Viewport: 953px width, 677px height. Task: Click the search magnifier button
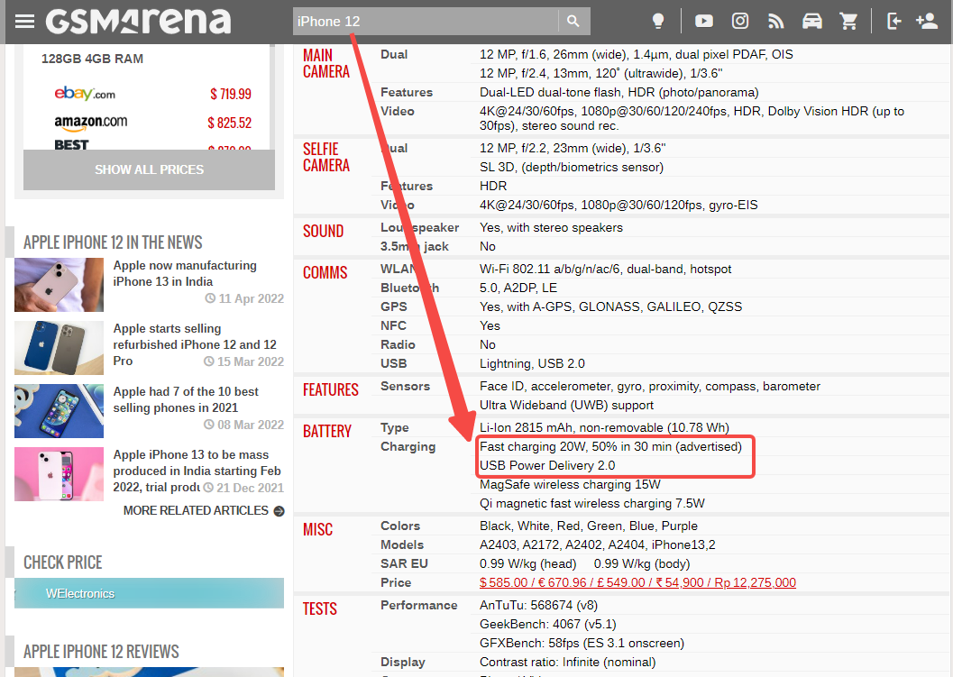coord(573,21)
